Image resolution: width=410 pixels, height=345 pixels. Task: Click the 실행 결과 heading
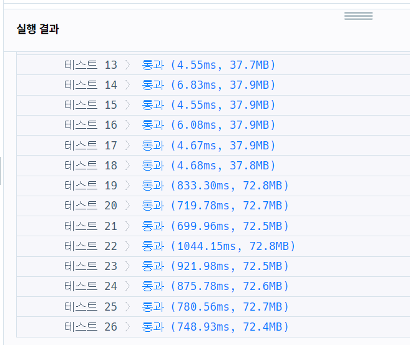tap(37, 29)
